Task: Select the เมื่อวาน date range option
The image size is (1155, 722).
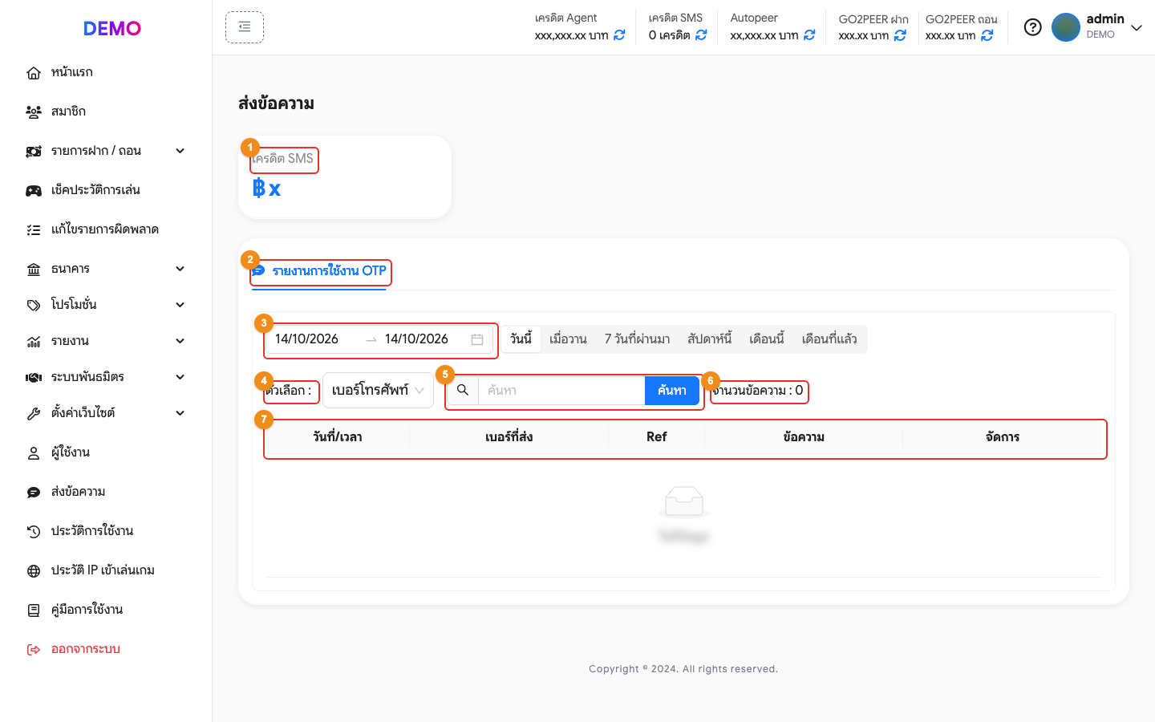Action: (569, 339)
